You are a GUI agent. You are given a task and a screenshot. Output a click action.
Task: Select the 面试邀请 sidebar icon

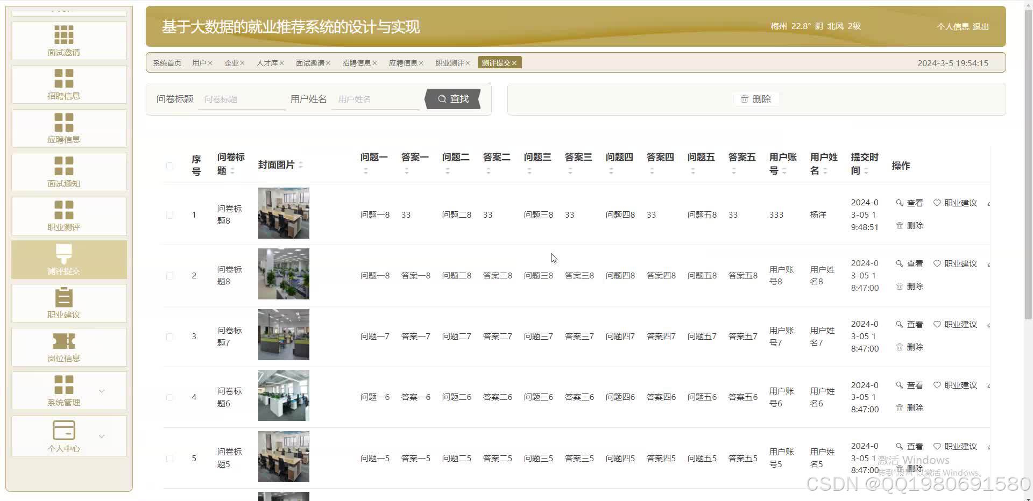pos(64,40)
